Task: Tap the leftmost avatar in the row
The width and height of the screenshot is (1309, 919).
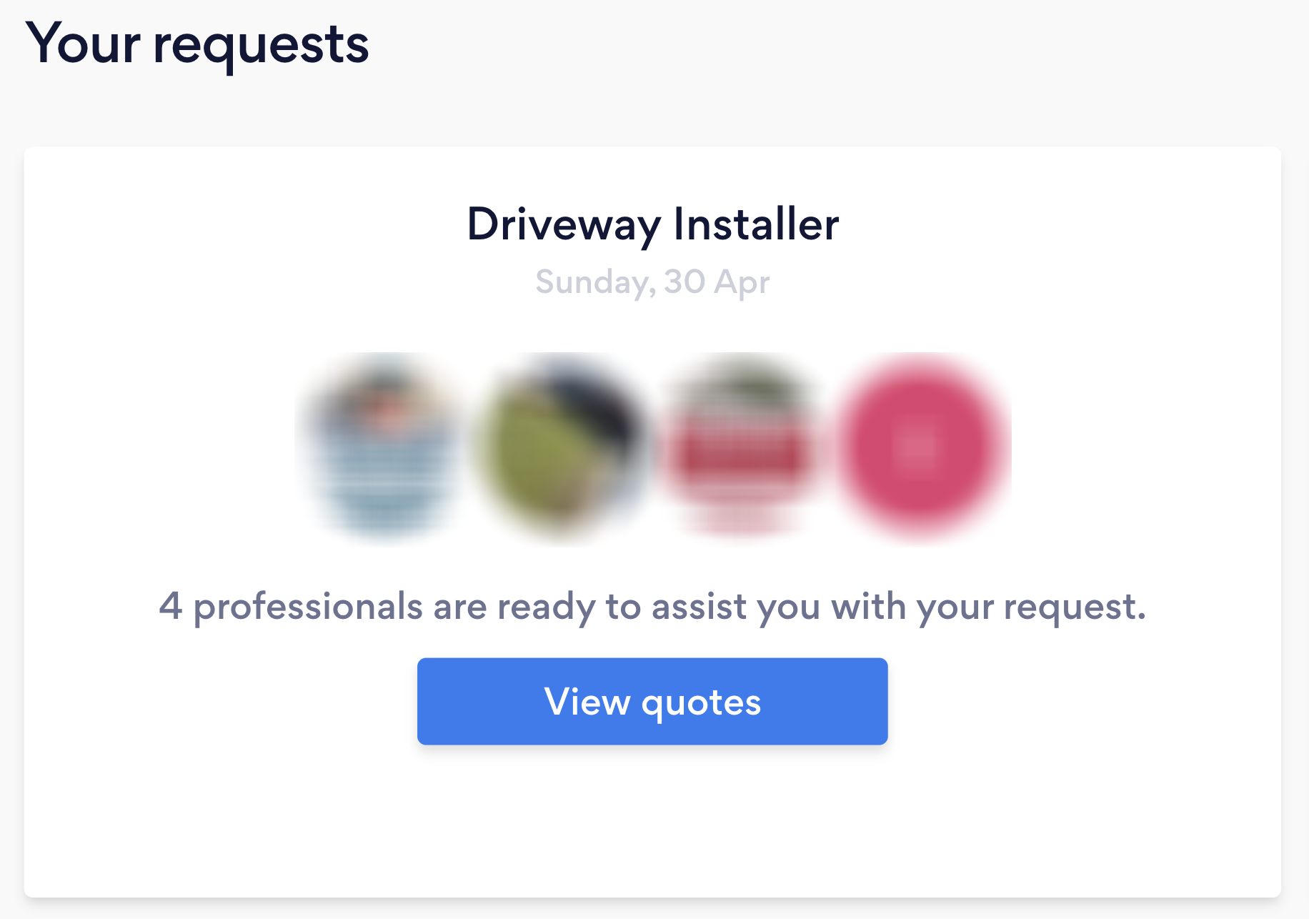Action: click(384, 448)
